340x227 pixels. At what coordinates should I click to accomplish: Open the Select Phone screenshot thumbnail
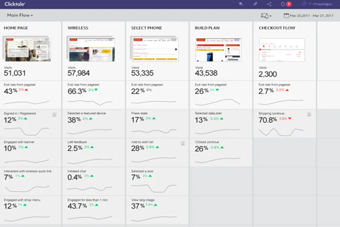154,49
